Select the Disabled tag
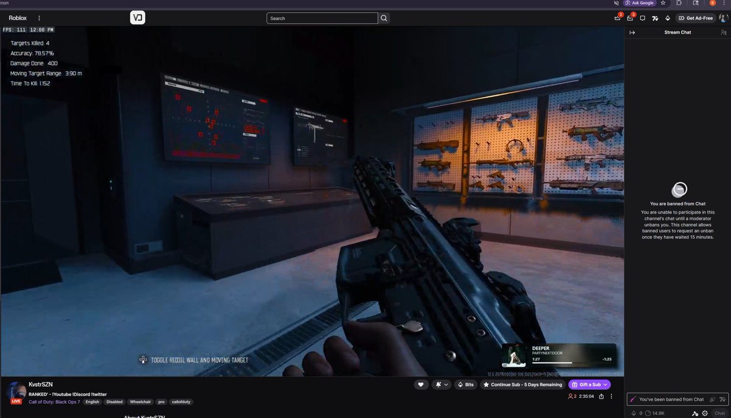 click(x=115, y=402)
